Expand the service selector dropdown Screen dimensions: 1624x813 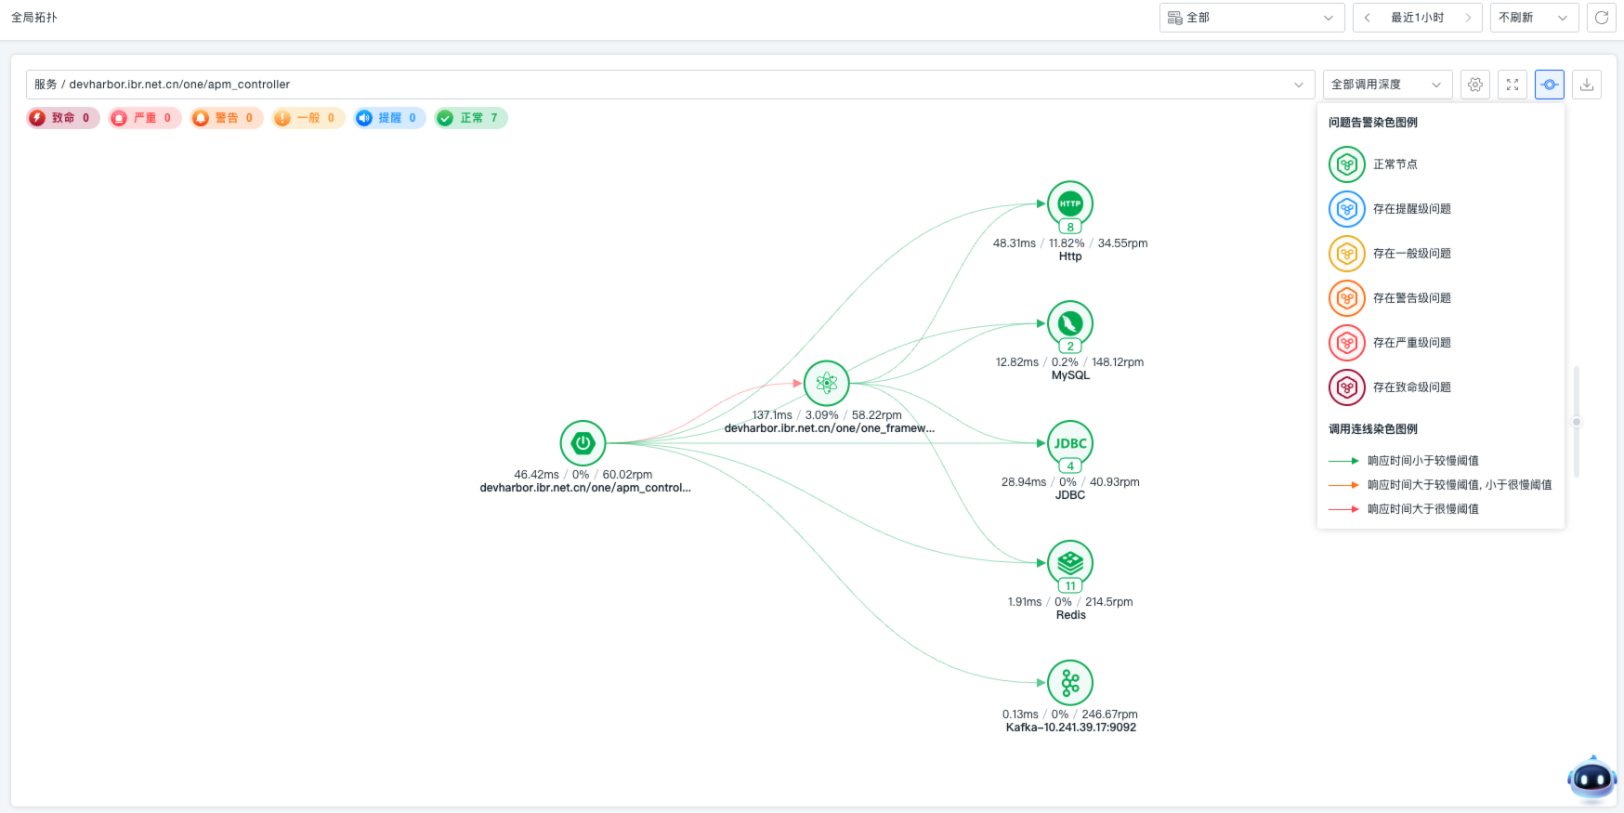(x=1298, y=85)
